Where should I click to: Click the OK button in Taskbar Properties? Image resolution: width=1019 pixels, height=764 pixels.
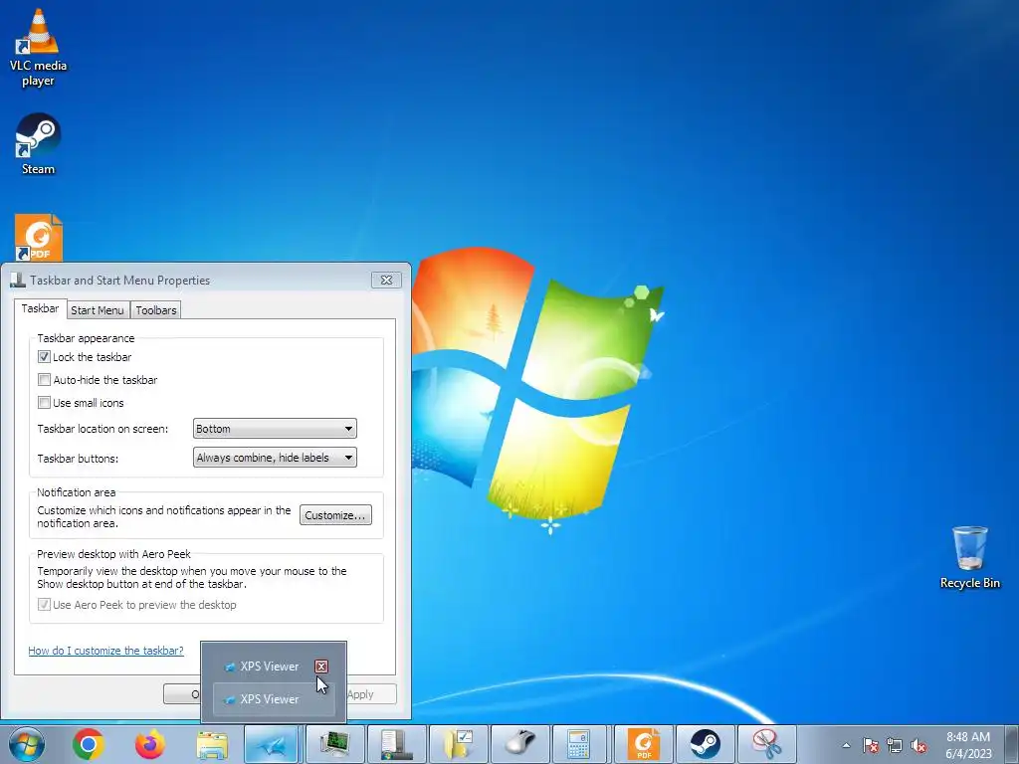[x=182, y=693]
